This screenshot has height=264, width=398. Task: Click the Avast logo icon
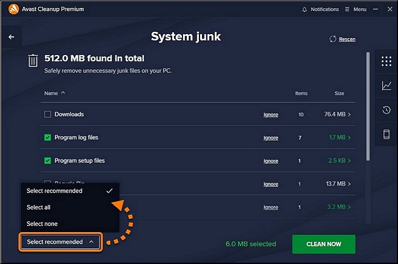coord(14,9)
